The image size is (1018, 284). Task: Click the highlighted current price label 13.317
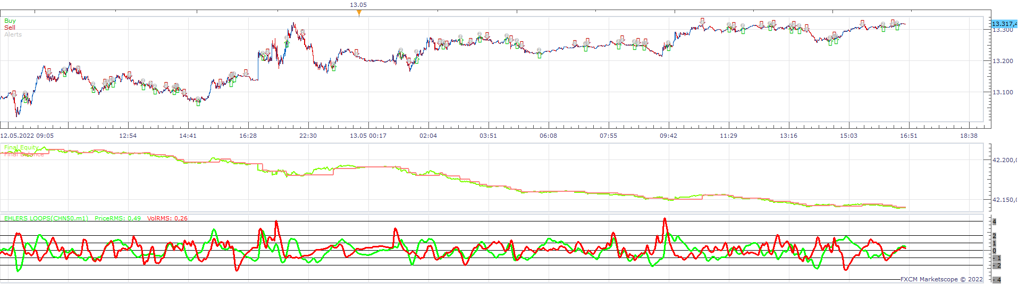tap(1004, 24)
